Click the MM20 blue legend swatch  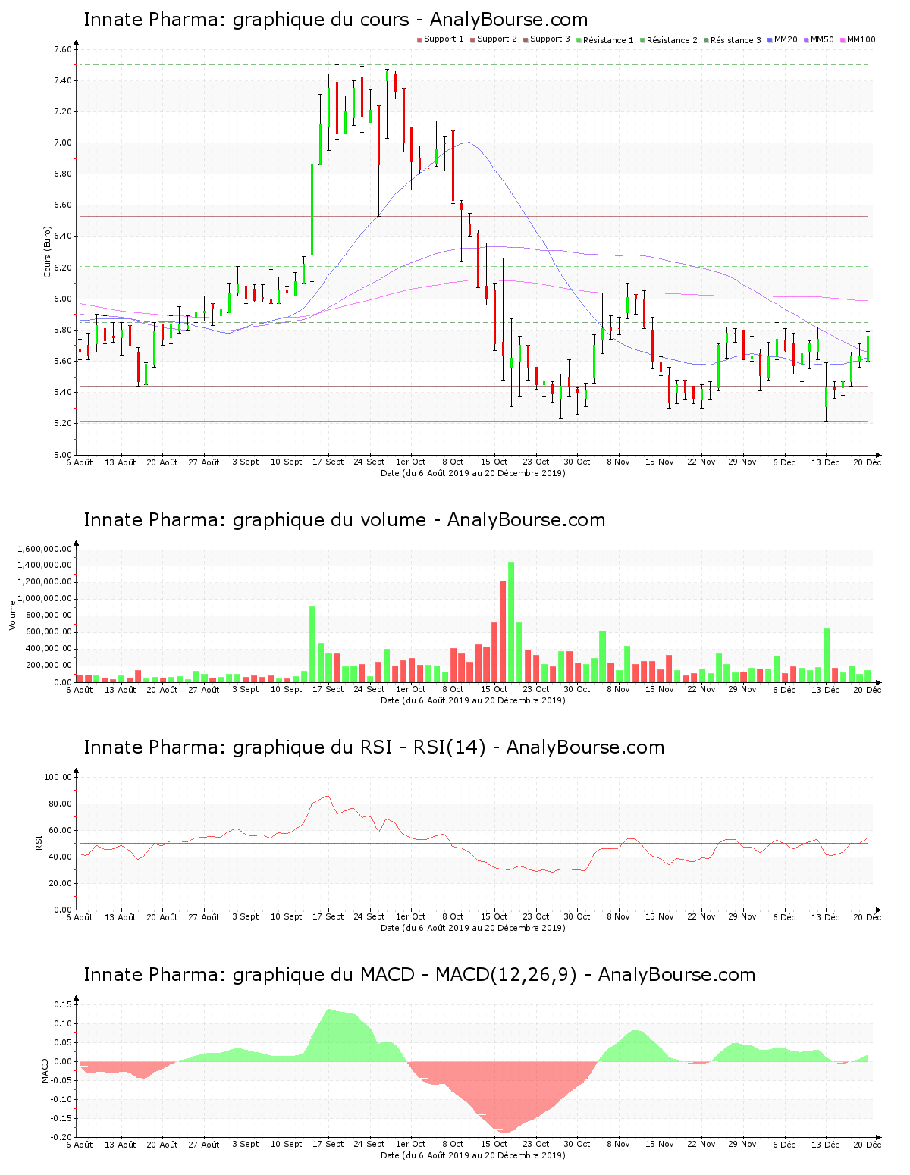[770, 39]
